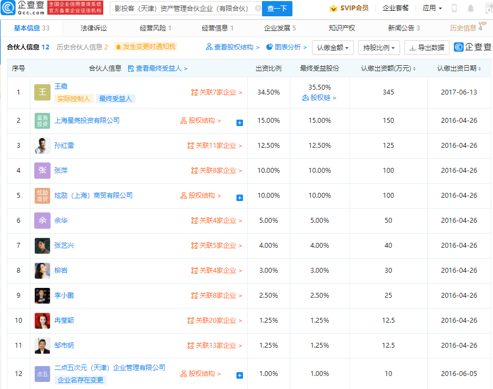Open partner 张艺兴 profile link
493x389 pixels.
click(64, 246)
